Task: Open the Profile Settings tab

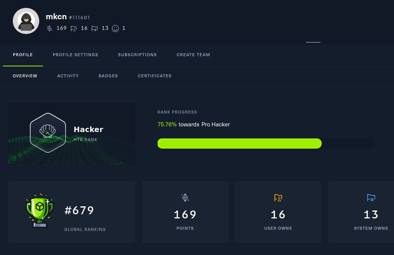Action: pyautogui.click(x=75, y=55)
